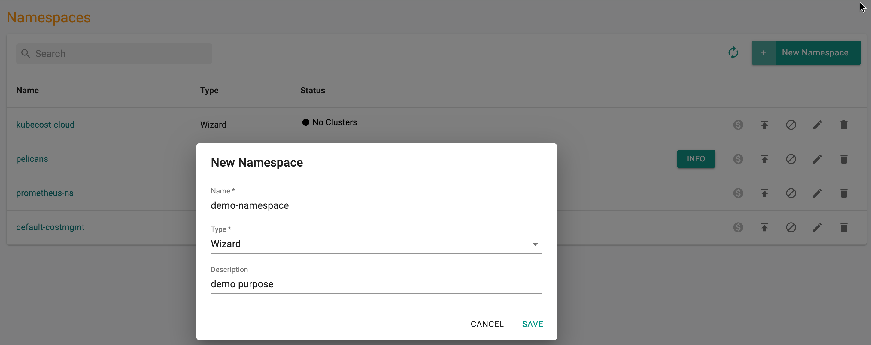Focus the Search input field

point(114,54)
